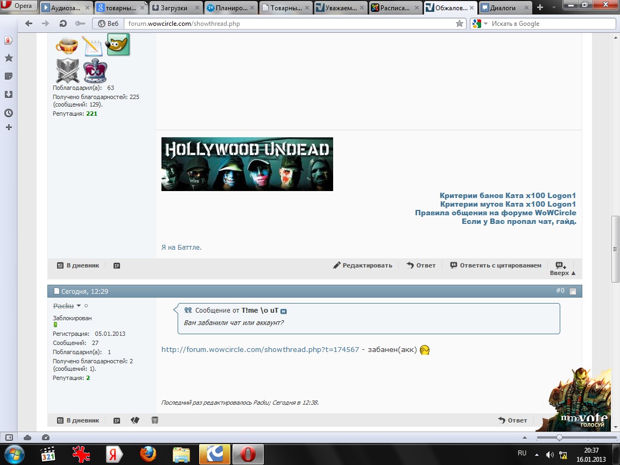
Task: Click В дневник under the first post
Action: 78,265
